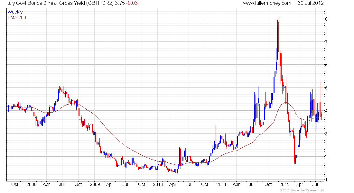Click the y-axis label '2'
Screen dimensions: 354x193
[326, 157]
